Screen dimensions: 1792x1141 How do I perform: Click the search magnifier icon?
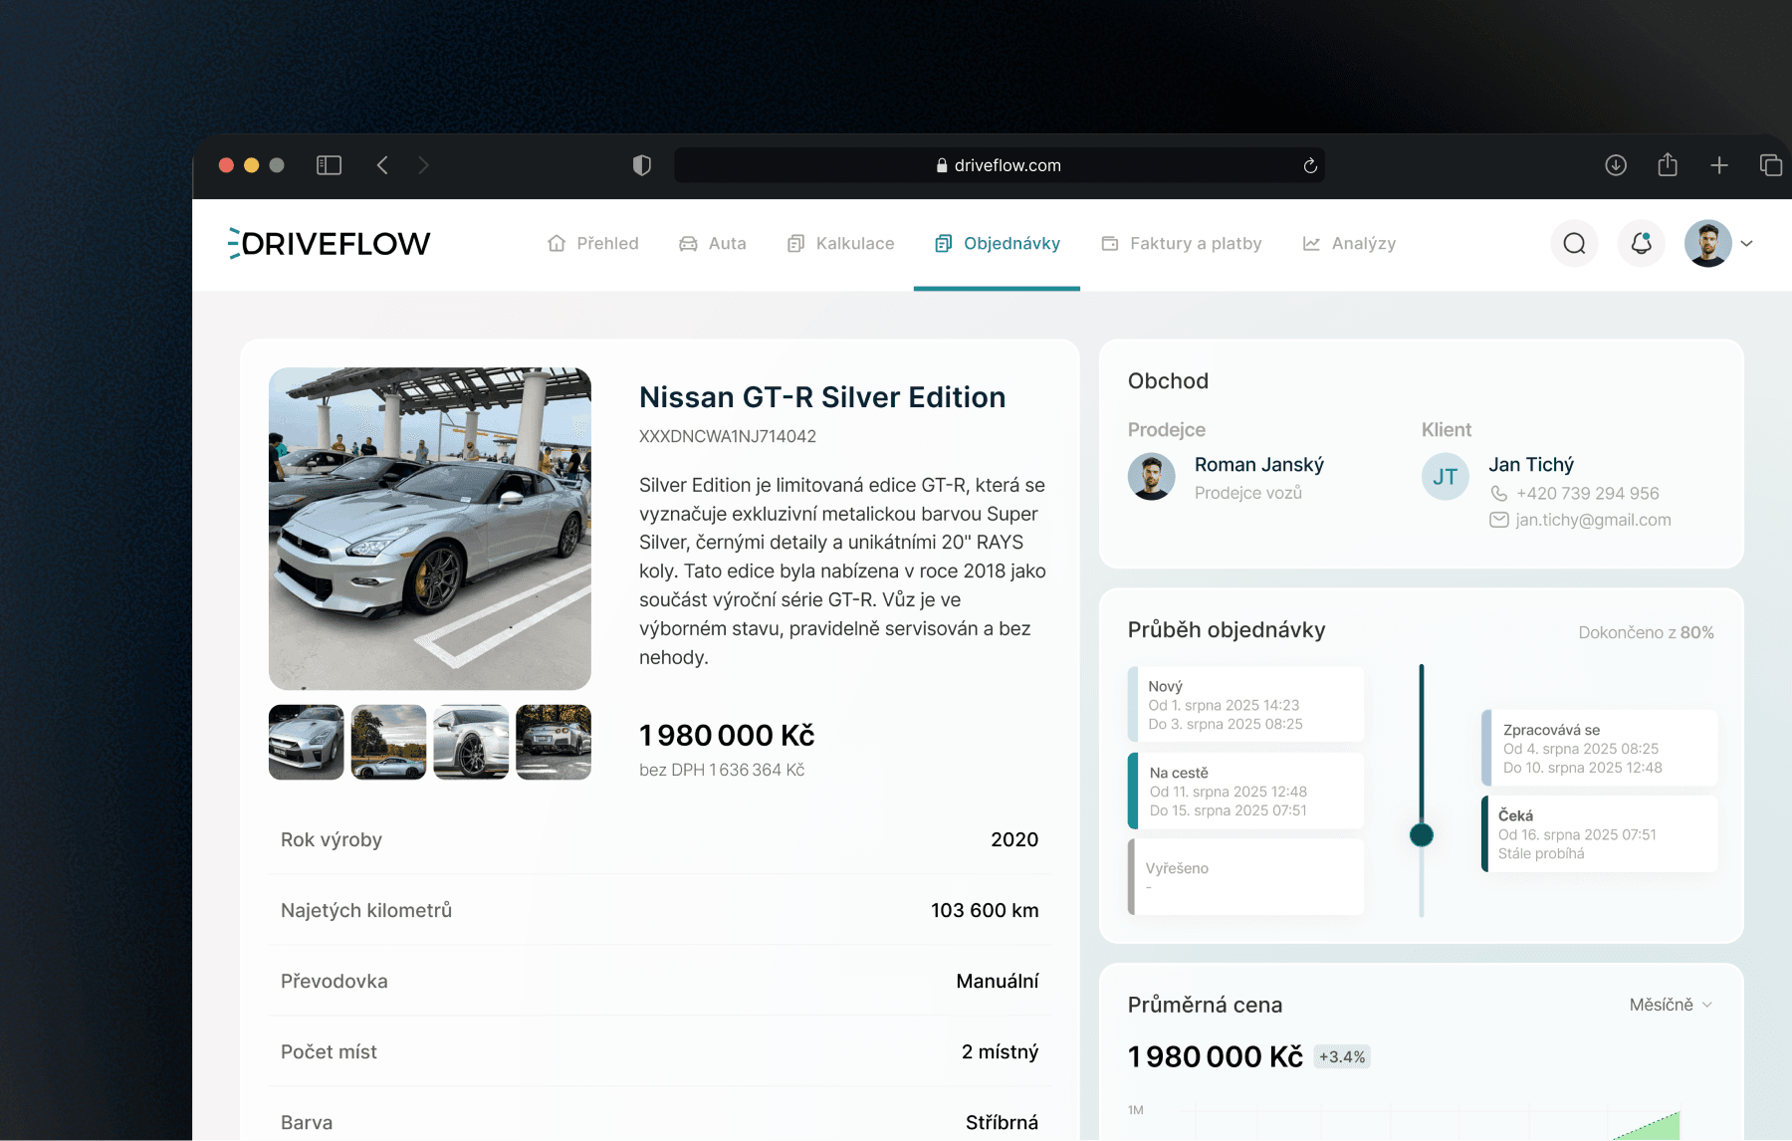point(1574,244)
